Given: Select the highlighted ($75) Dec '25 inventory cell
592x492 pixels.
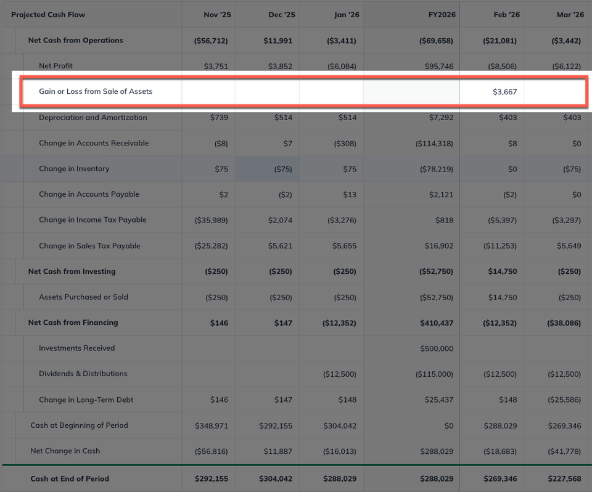Looking at the screenshot, I should point(267,169).
